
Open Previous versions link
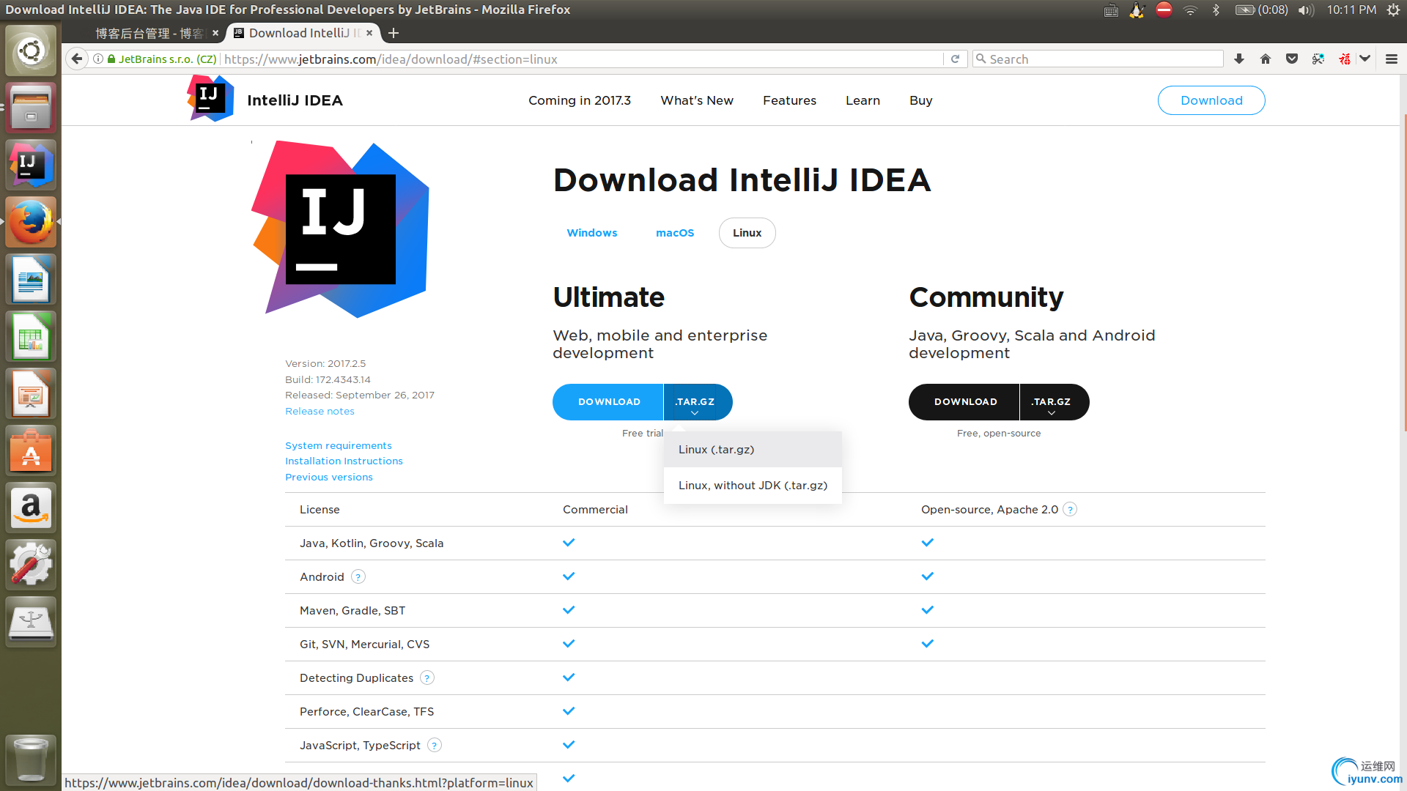329,478
